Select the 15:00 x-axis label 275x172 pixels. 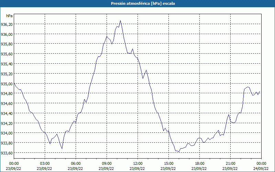(x=168, y=164)
